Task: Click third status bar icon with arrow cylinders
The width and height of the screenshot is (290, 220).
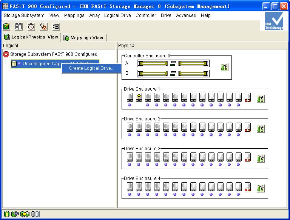Action: pyautogui.click(x=25, y=214)
